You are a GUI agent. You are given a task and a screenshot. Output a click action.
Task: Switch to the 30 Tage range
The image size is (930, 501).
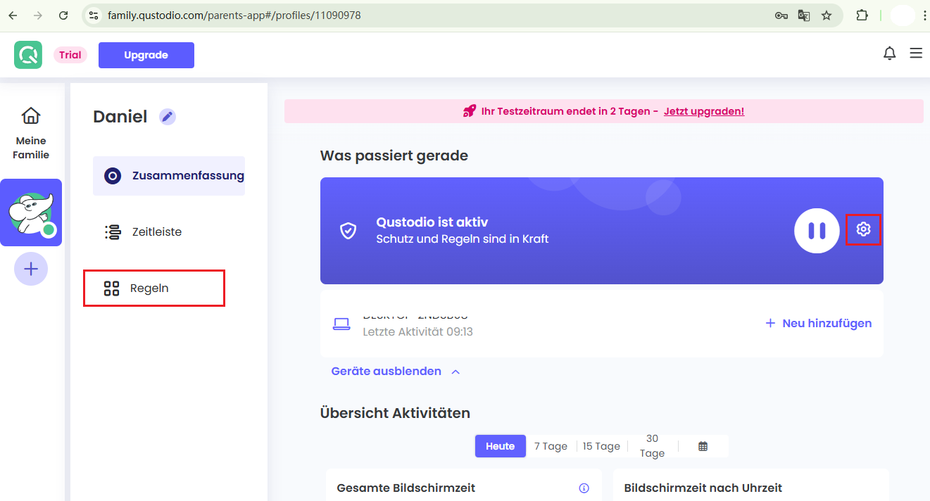[x=652, y=446]
